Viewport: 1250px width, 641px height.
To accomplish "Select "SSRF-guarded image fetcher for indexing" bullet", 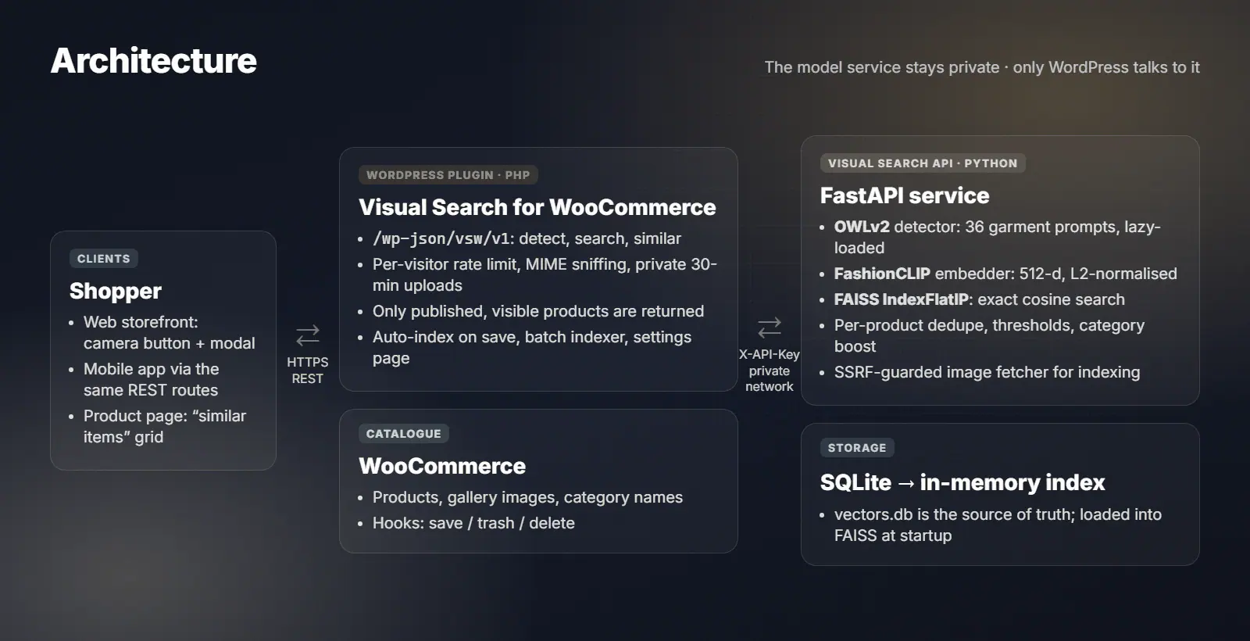I will [987, 372].
